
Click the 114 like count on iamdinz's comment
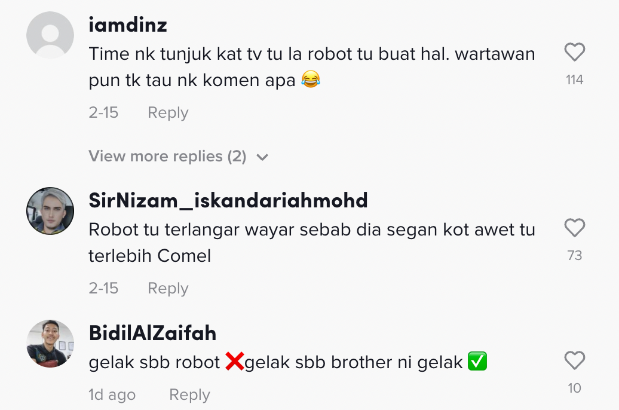pyautogui.click(x=574, y=80)
